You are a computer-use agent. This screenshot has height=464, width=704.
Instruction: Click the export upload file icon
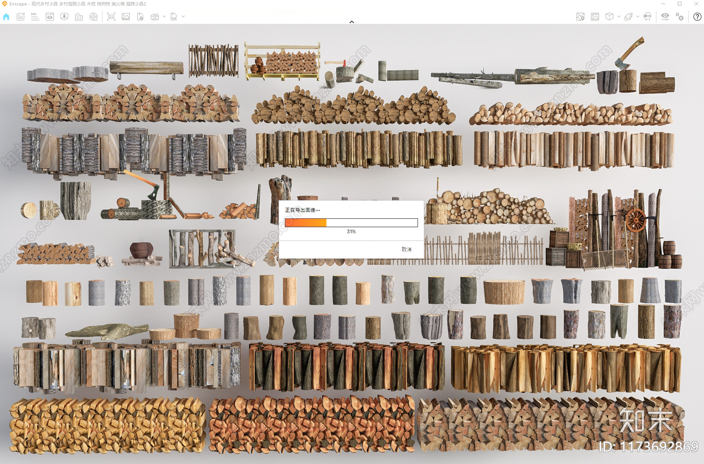tap(140, 17)
